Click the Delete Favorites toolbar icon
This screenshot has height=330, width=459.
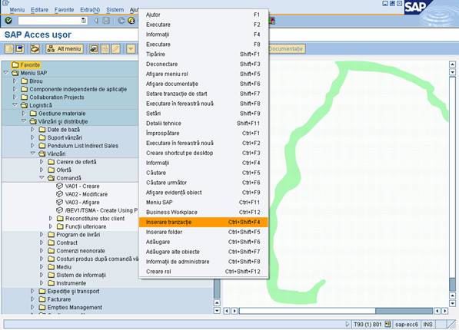click(105, 49)
